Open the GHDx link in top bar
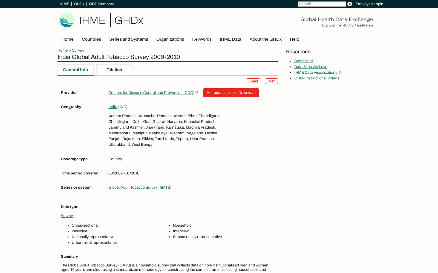Image resolution: width=438 pixels, height=273 pixels. coord(79,4)
